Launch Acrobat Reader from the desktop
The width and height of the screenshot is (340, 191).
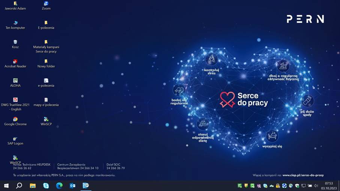(15, 62)
